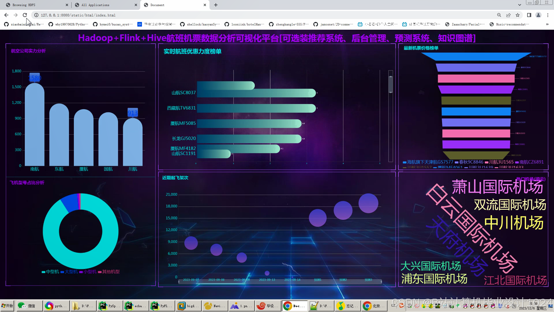Switch to the All Applications tab
This screenshot has height=312, width=554.
tap(95, 5)
